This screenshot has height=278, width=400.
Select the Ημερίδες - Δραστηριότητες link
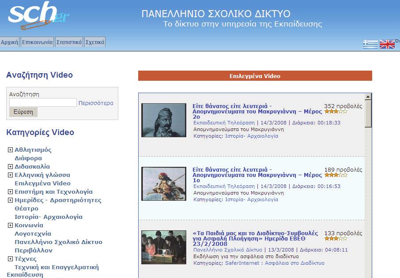(58, 200)
